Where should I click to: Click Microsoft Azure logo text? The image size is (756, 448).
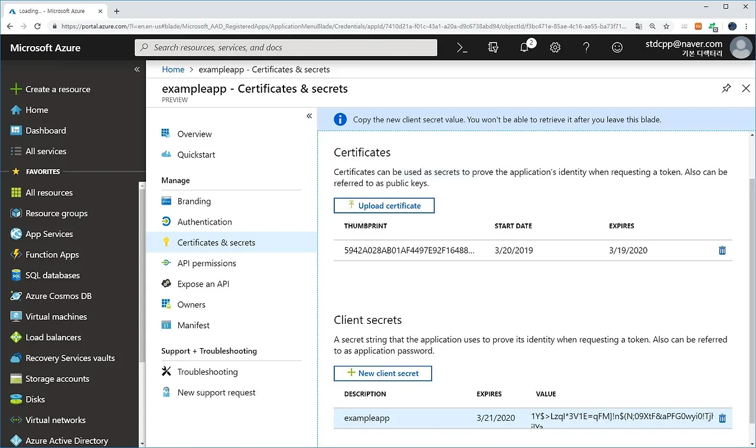[45, 48]
